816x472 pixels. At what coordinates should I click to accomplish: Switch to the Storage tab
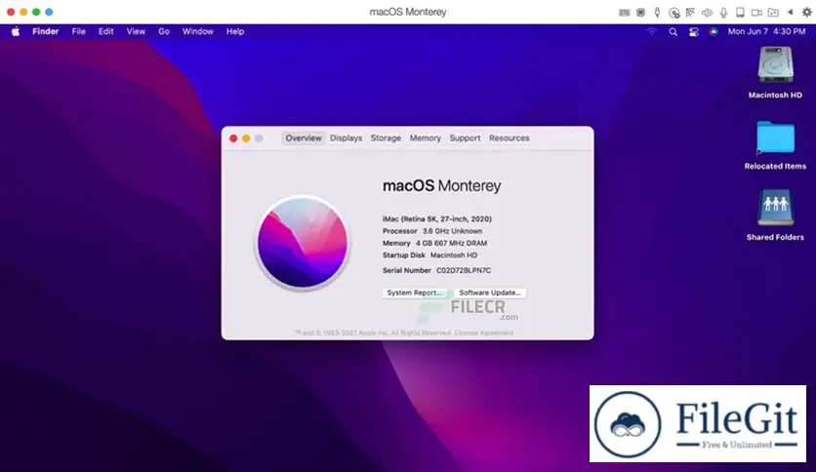(x=386, y=138)
